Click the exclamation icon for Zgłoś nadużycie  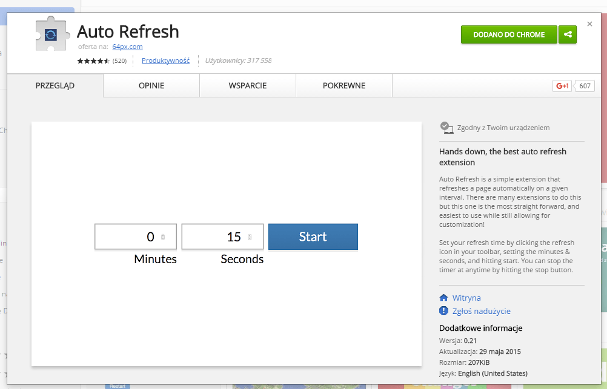coord(443,311)
